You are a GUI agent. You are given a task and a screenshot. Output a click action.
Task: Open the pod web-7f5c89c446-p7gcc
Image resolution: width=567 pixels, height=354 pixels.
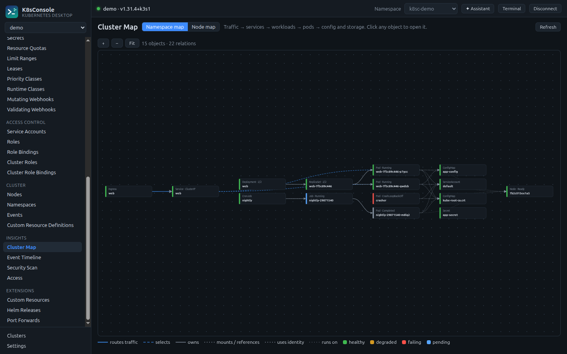pos(396,170)
